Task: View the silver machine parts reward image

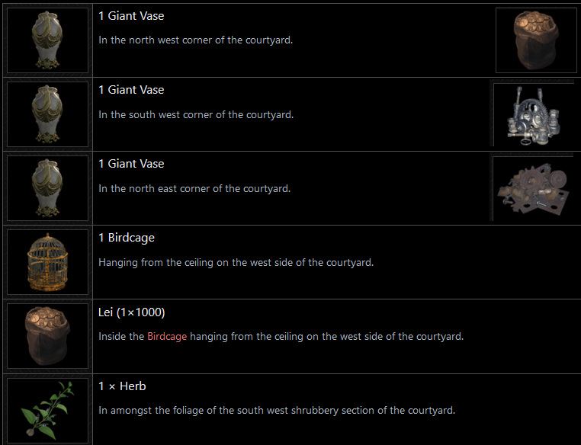Action: (533, 114)
